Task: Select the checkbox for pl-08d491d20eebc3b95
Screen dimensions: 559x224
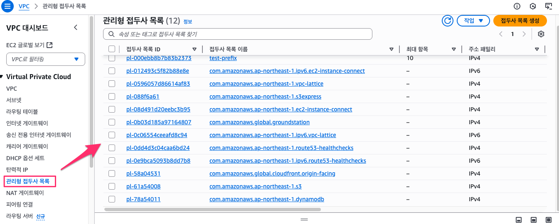Action: pos(111,109)
